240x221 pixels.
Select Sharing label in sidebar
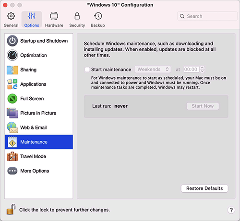coord(28,70)
